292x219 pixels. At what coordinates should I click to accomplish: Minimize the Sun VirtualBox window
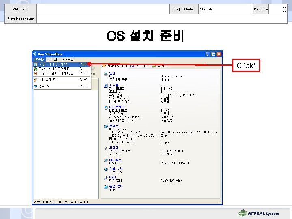208,54
